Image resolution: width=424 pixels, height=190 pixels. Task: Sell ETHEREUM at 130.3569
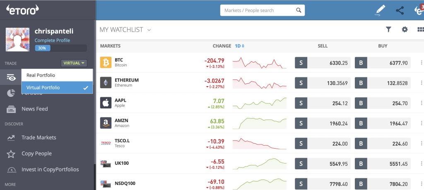coord(323,83)
